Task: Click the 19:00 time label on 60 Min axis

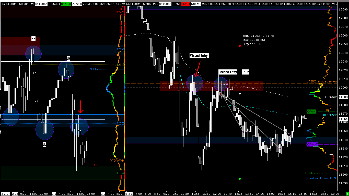Action: (44, 194)
